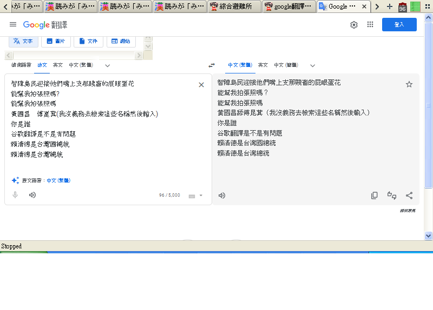Viewport: 433px width, 310px height.
Task: Click the inner frame scroll-left arrow
Action: [x=9, y=56]
